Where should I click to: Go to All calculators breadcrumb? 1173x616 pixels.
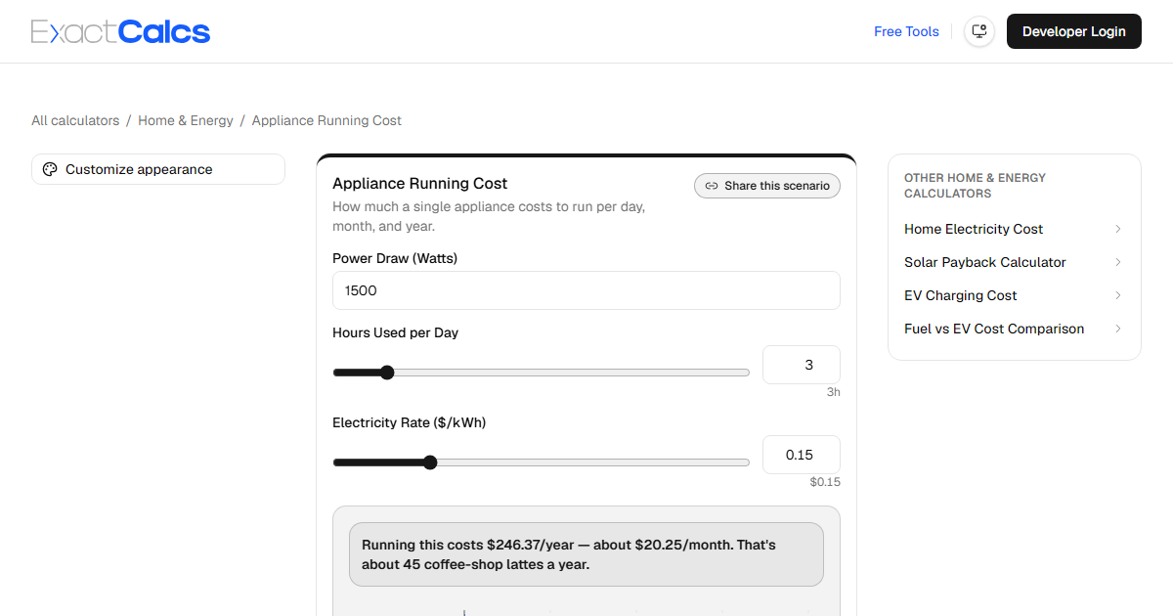75,120
